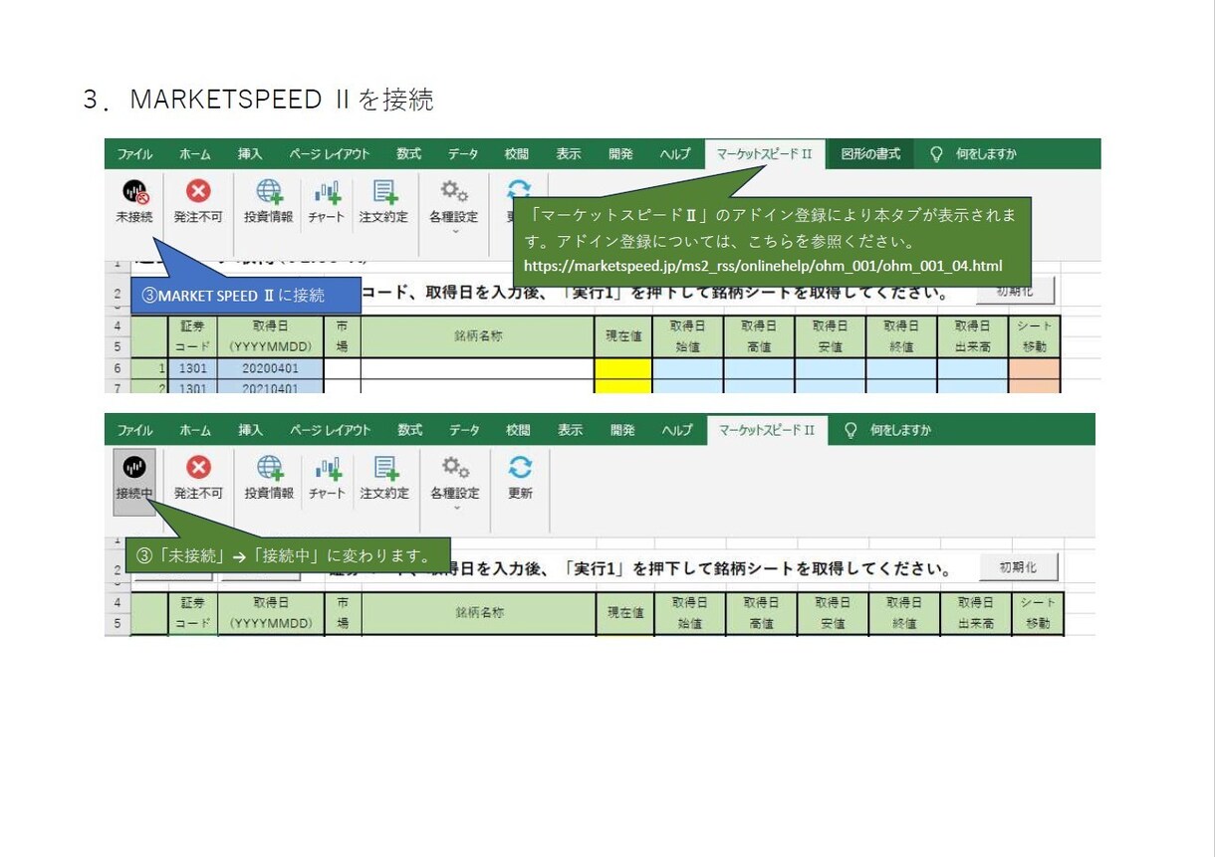
Task: Open 投資情報 in the 未接続 ribbon
Action: click(269, 202)
